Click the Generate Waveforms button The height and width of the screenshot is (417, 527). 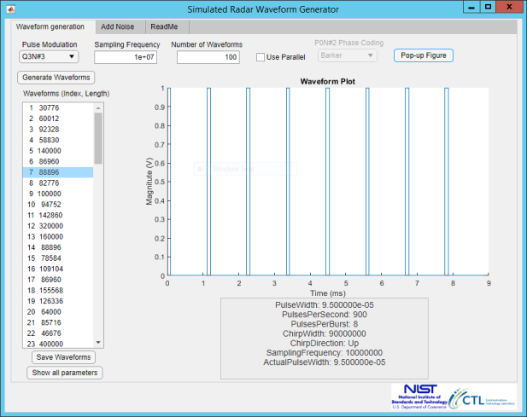pyautogui.click(x=56, y=78)
